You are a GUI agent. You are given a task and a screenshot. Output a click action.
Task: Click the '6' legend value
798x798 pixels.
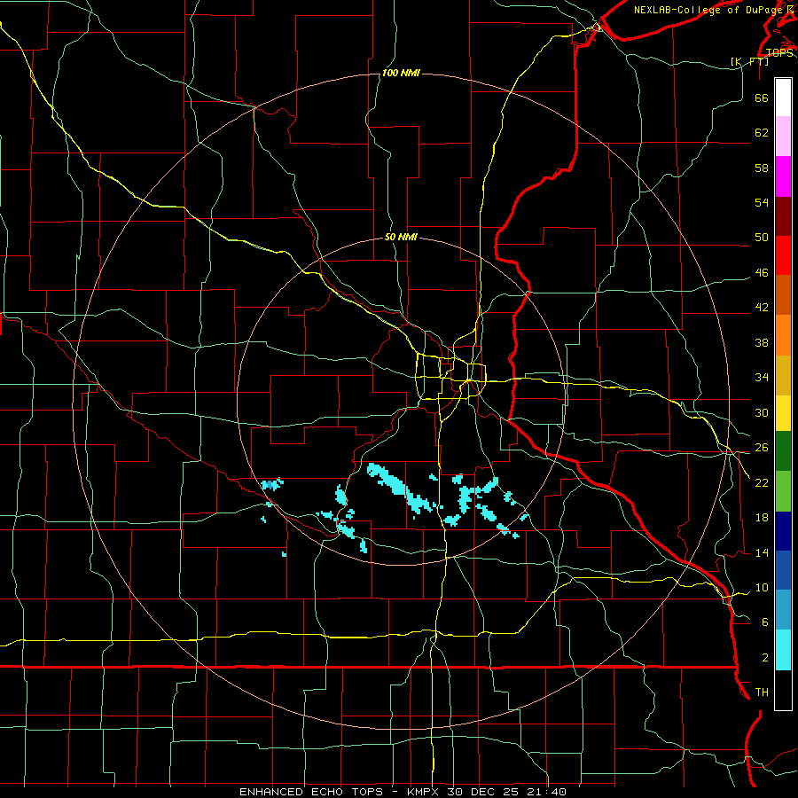click(x=765, y=622)
